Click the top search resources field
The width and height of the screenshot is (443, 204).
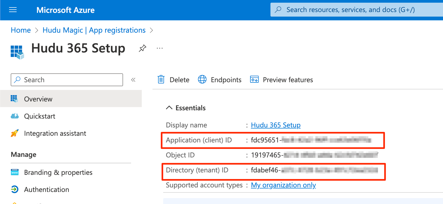tap(357, 10)
